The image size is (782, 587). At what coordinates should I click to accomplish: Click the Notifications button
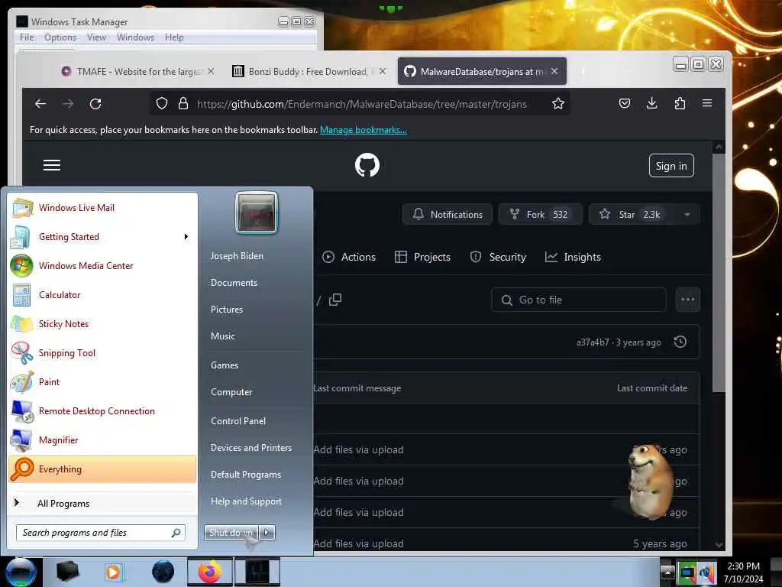(448, 215)
